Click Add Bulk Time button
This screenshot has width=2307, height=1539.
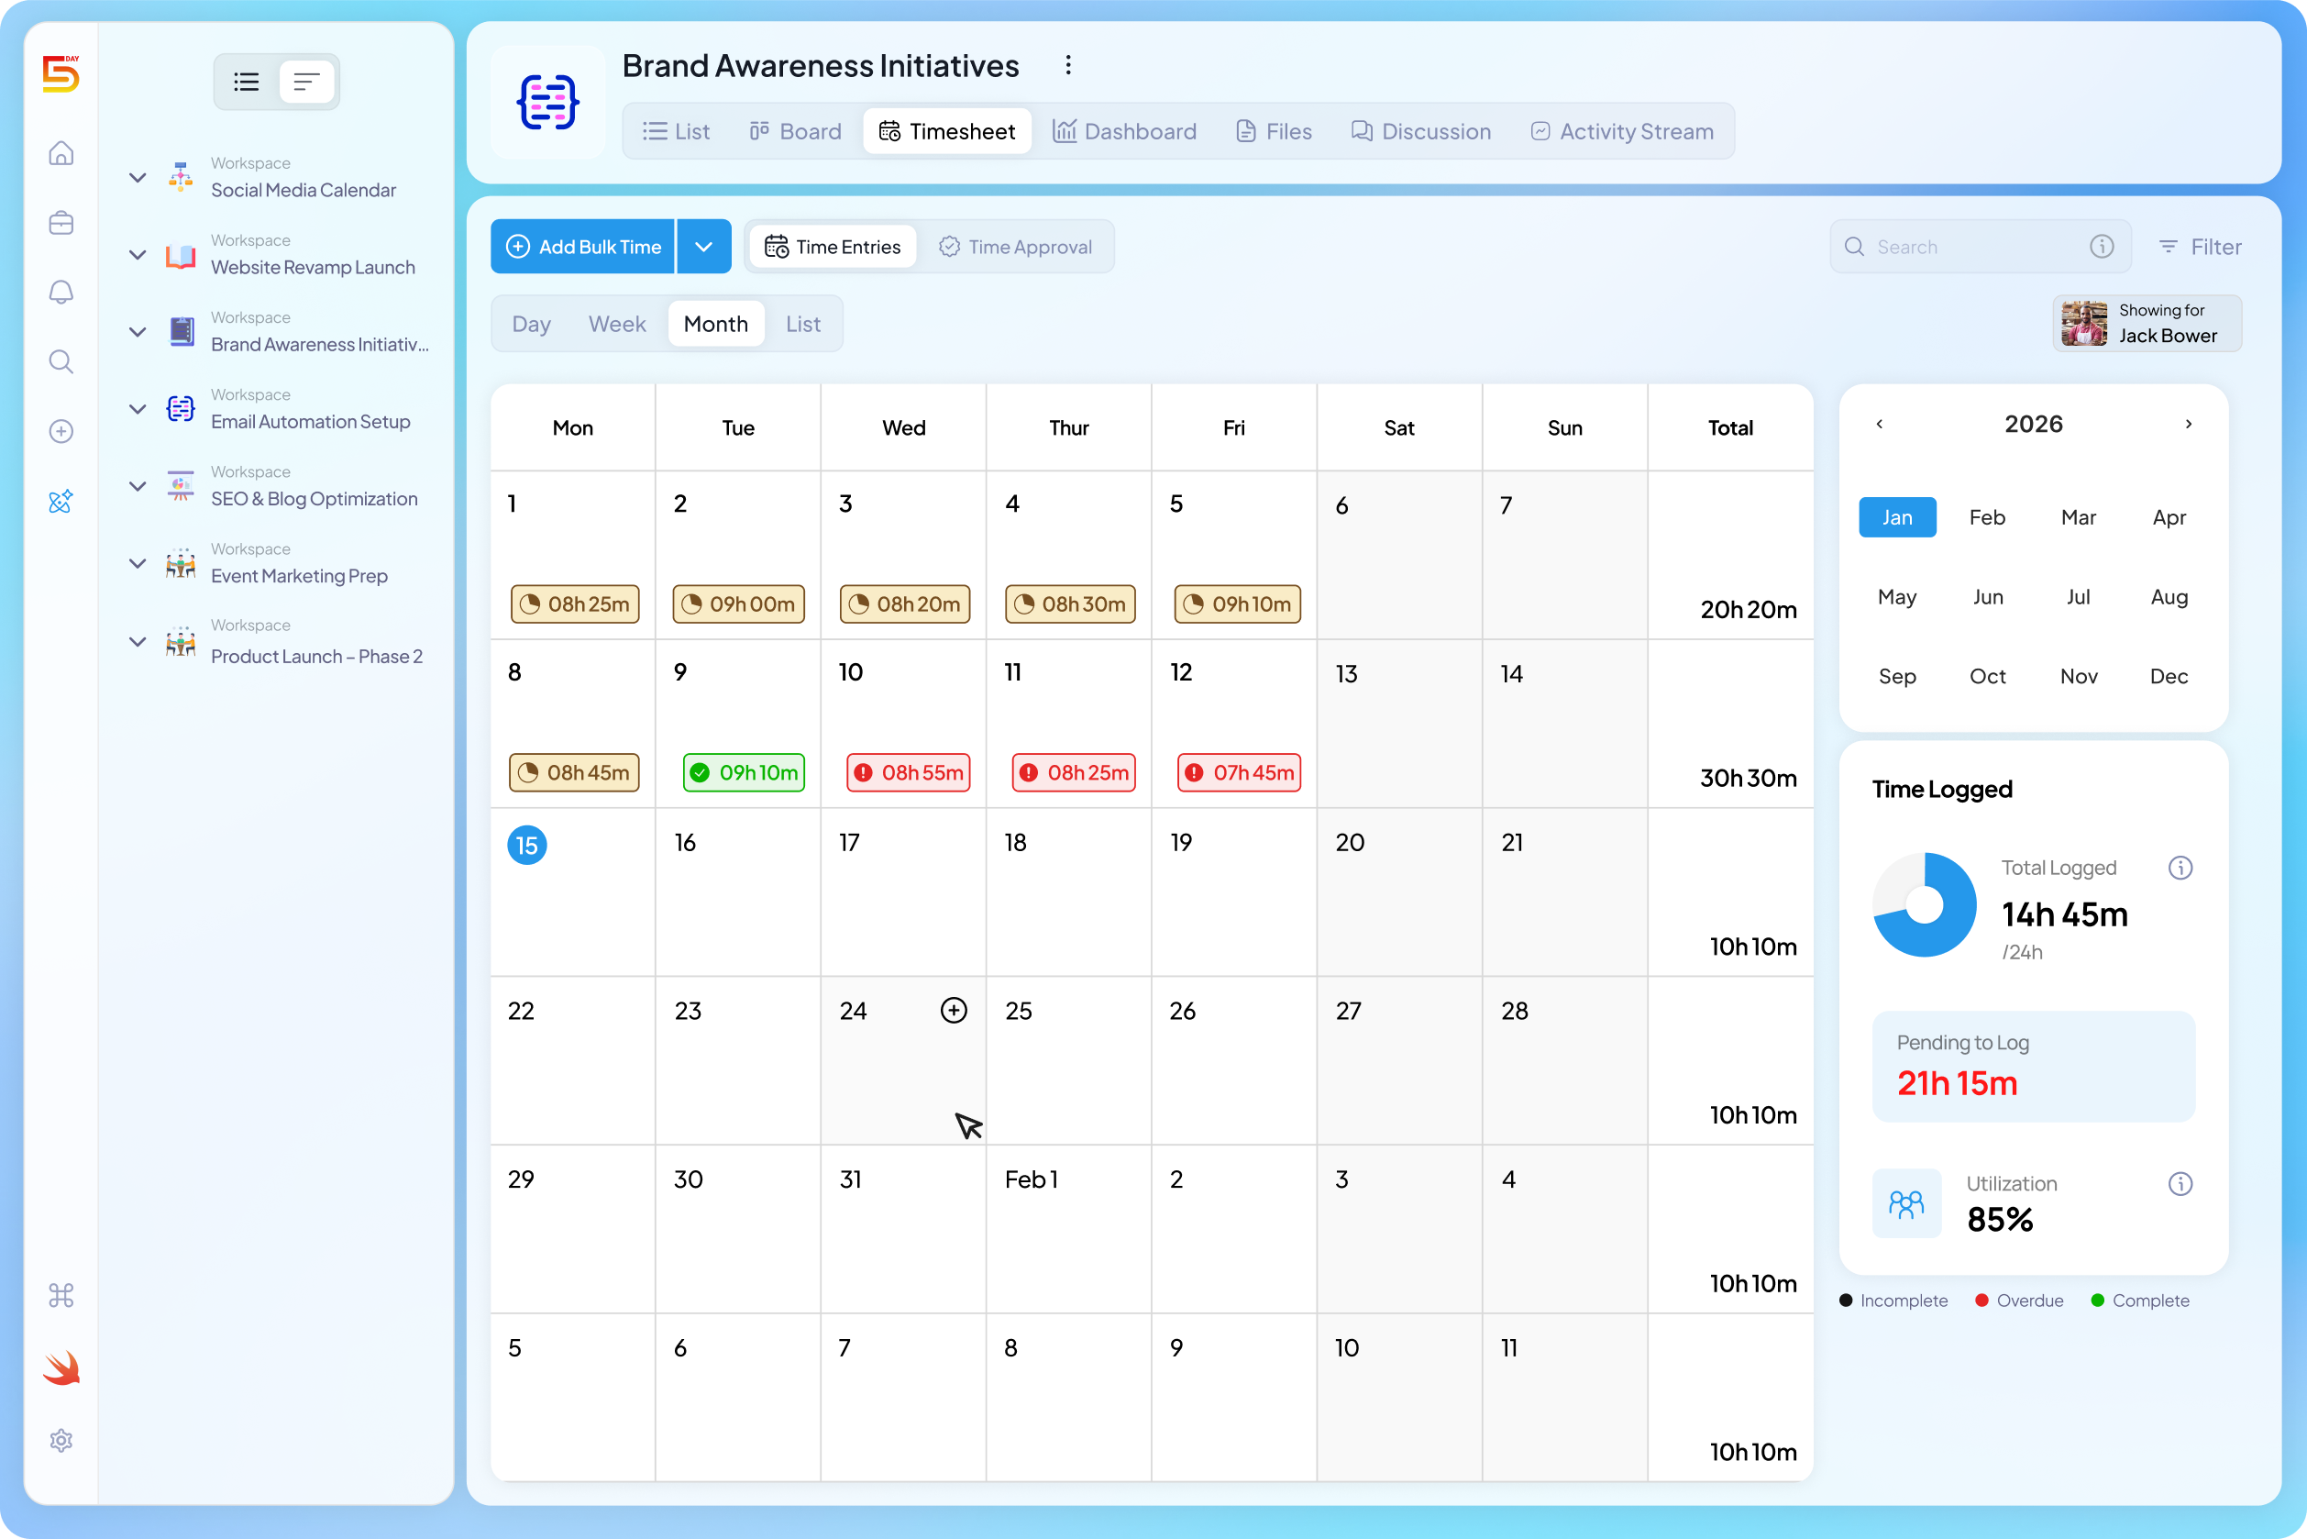(x=583, y=247)
